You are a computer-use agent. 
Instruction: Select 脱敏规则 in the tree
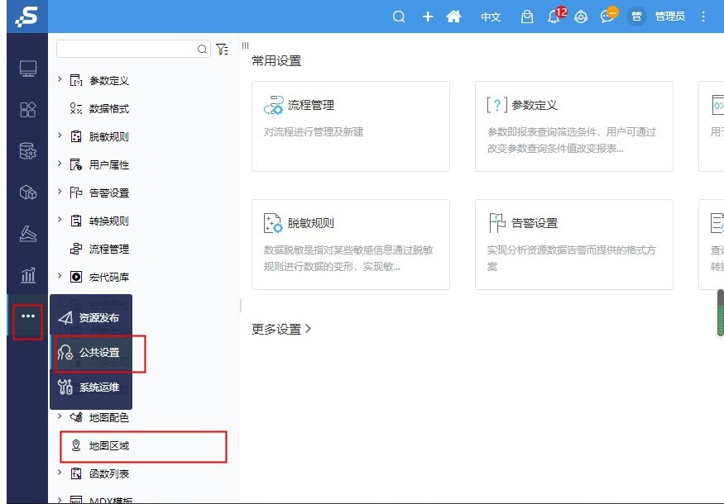pyautogui.click(x=109, y=137)
